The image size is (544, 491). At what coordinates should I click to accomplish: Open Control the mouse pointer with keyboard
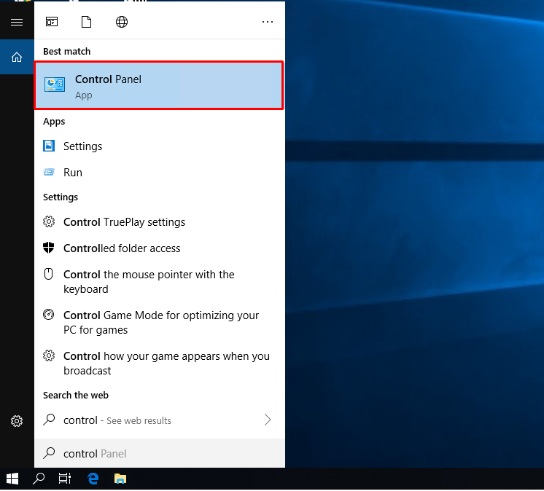[160, 281]
